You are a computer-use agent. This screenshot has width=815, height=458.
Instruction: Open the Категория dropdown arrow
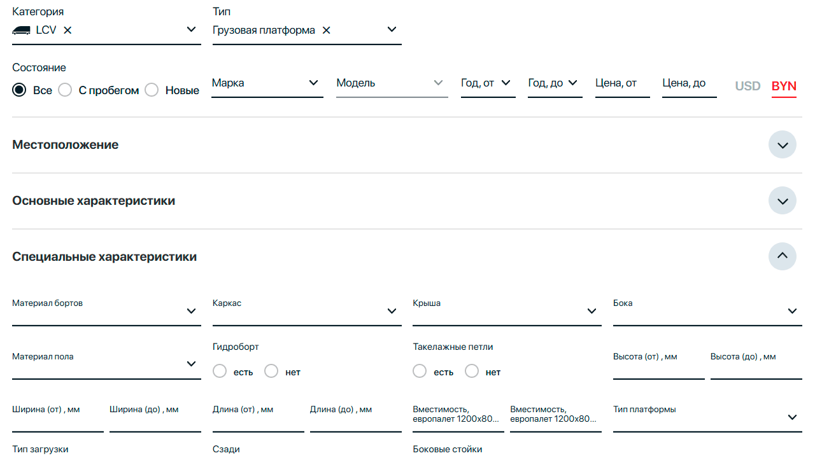pos(191,29)
